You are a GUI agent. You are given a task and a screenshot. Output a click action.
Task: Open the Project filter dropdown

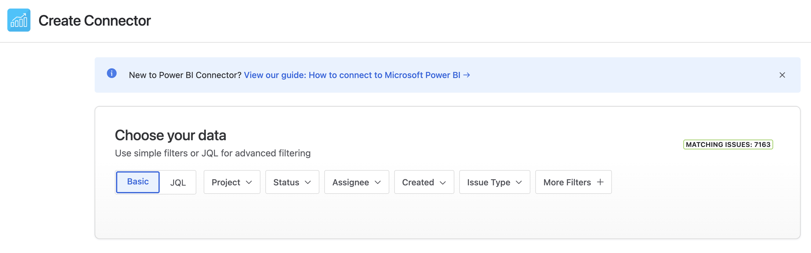[x=232, y=182]
